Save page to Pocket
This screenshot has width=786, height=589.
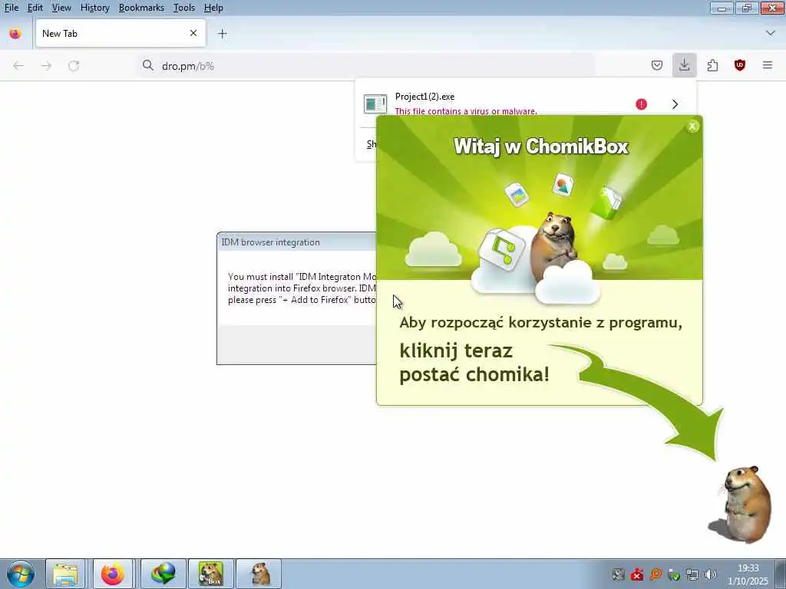(657, 66)
